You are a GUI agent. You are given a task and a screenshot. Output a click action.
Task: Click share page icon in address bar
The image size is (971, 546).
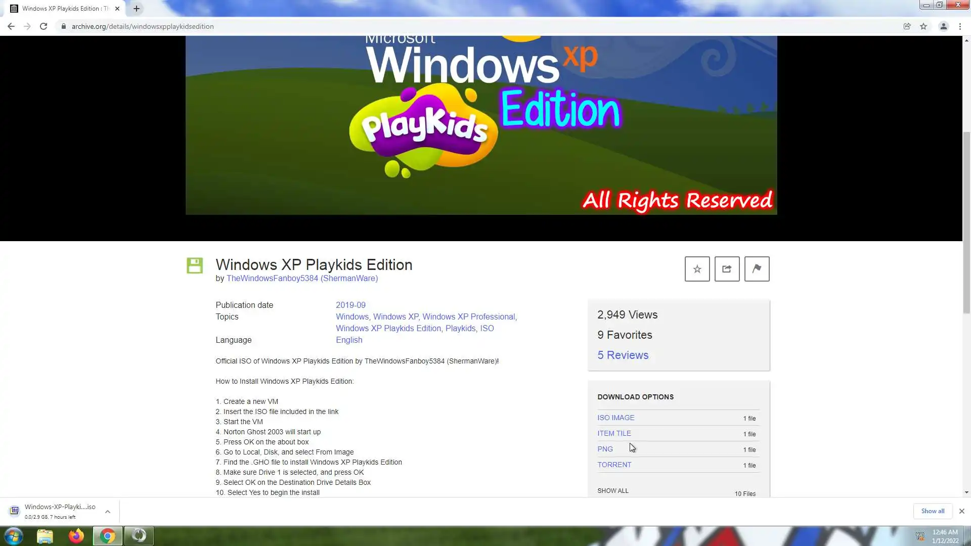tap(907, 26)
